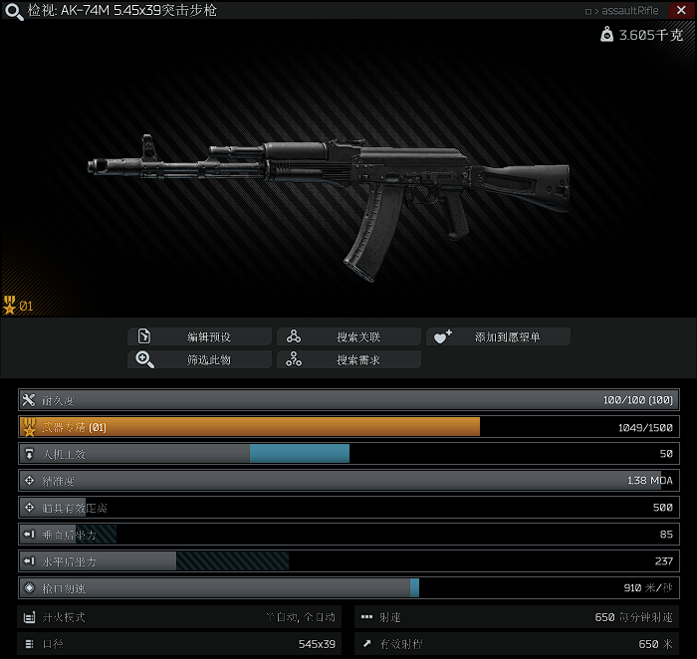Click the title text 检视: AK-74M 5.45x39突击步枪
The image size is (697, 659).
tap(122, 10)
